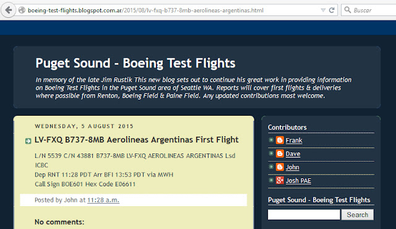Focus the blog search text field
Screen dimensions: 396x229
point(304,215)
